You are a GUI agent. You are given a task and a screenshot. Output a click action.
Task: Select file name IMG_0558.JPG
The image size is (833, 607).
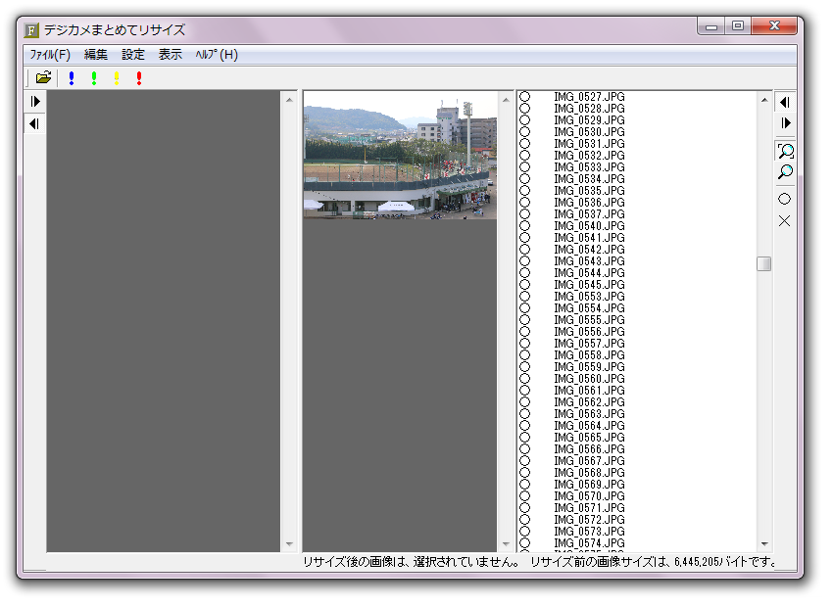click(589, 355)
